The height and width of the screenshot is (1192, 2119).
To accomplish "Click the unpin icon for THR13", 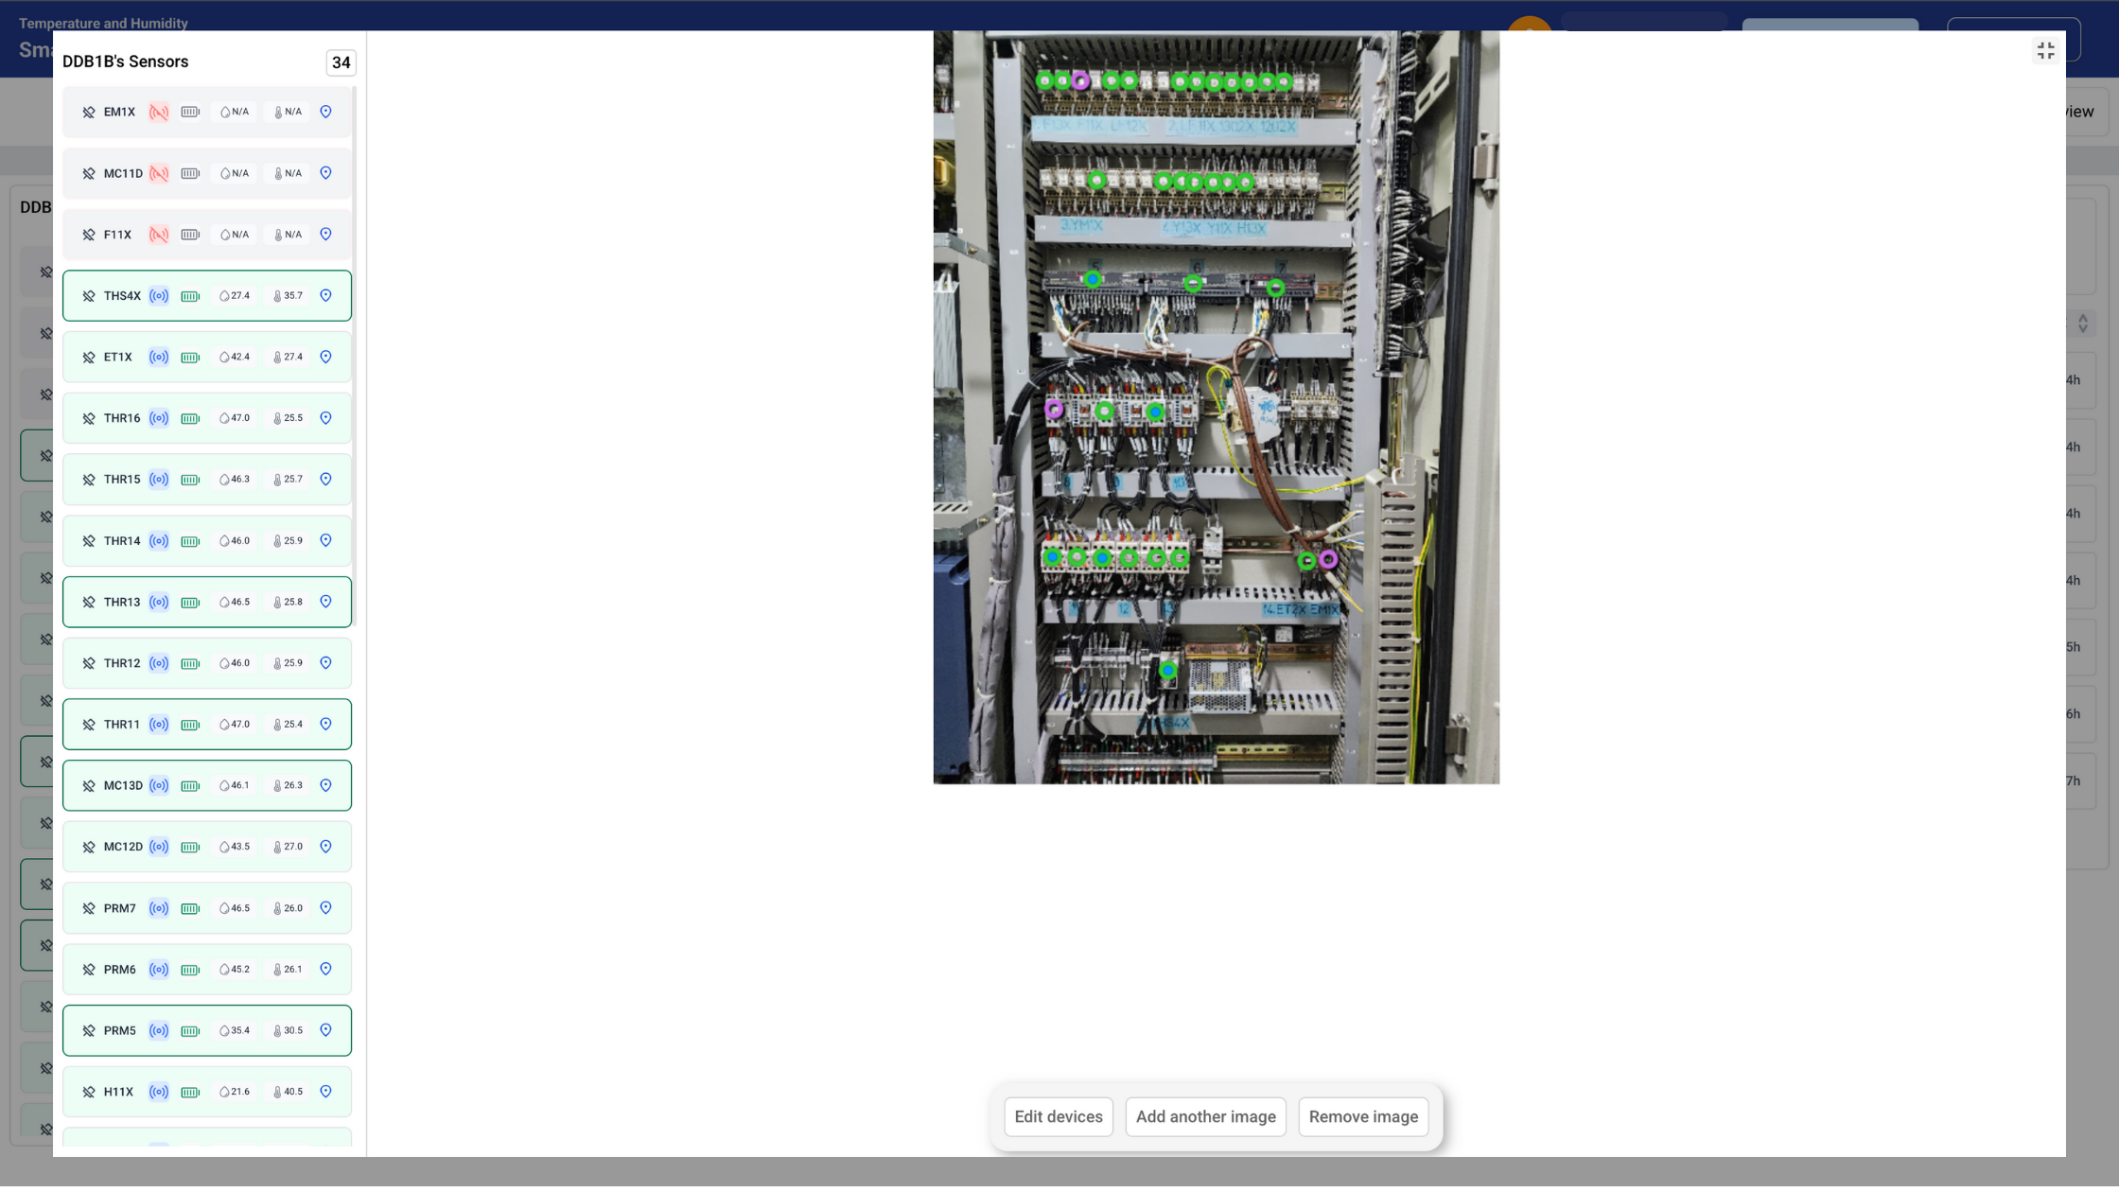I will (89, 603).
